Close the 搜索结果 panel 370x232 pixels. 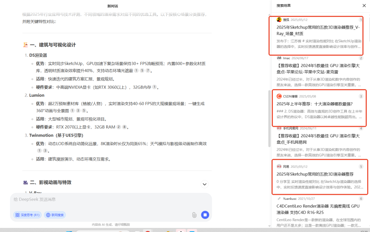pos(364,5)
